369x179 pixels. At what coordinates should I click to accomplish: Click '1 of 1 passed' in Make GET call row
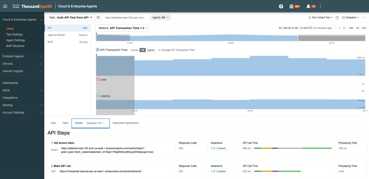(218, 171)
